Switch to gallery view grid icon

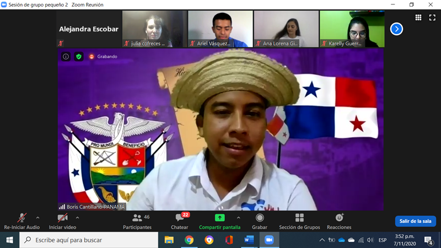click(418, 18)
